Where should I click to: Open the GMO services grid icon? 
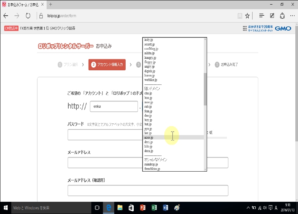[x=245, y=29]
